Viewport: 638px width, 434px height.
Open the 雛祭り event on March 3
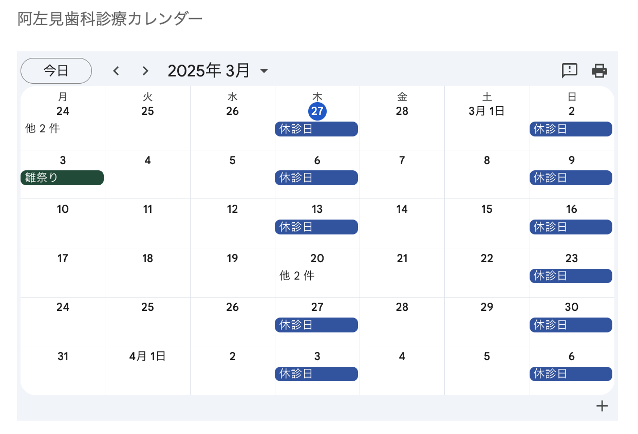(x=62, y=178)
